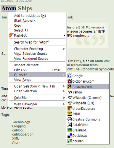Click the Wikipedia (EN) W icon

coord(70,103)
